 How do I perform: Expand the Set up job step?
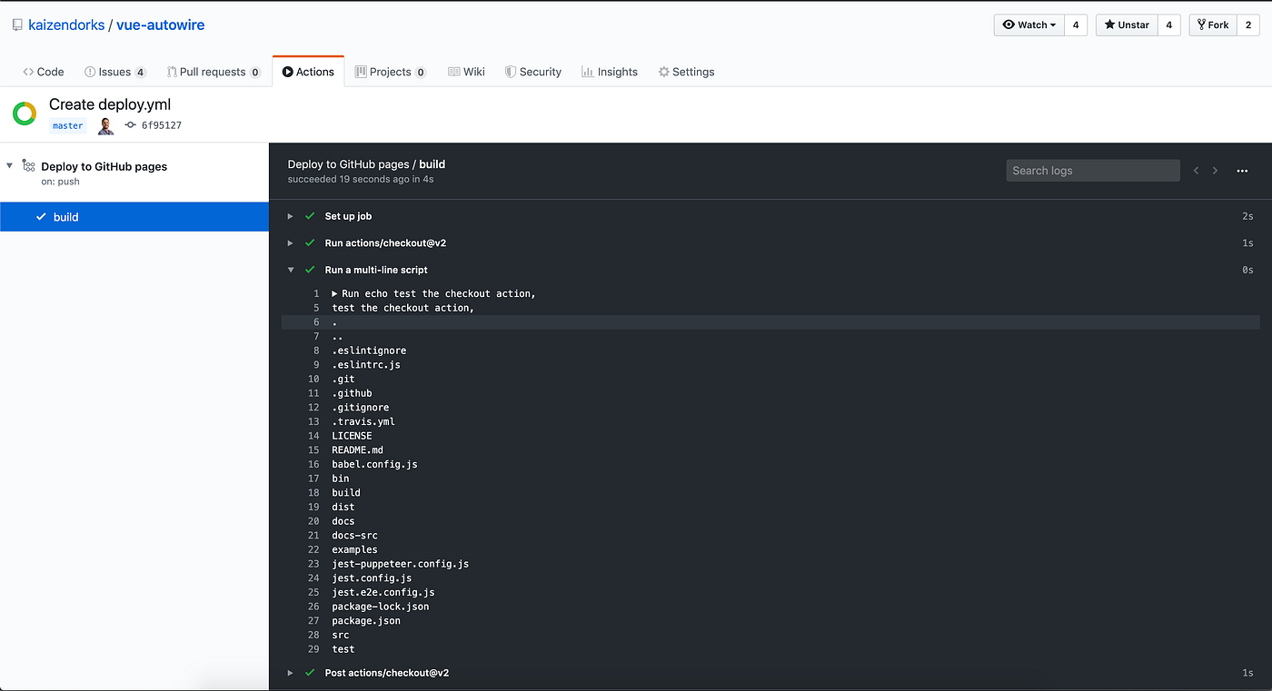pyautogui.click(x=291, y=216)
